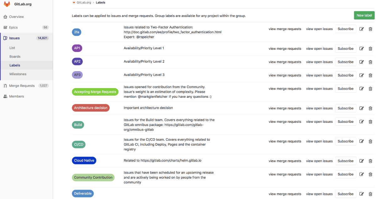Click trash icon for Architecture decision label
The image size is (376, 199).
tap(370, 108)
